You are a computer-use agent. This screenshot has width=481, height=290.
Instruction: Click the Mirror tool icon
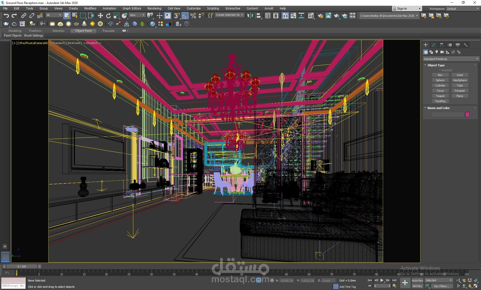click(250, 16)
